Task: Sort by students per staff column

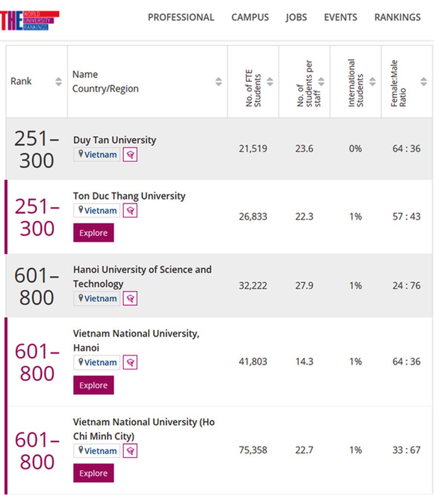Action: click(321, 82)
